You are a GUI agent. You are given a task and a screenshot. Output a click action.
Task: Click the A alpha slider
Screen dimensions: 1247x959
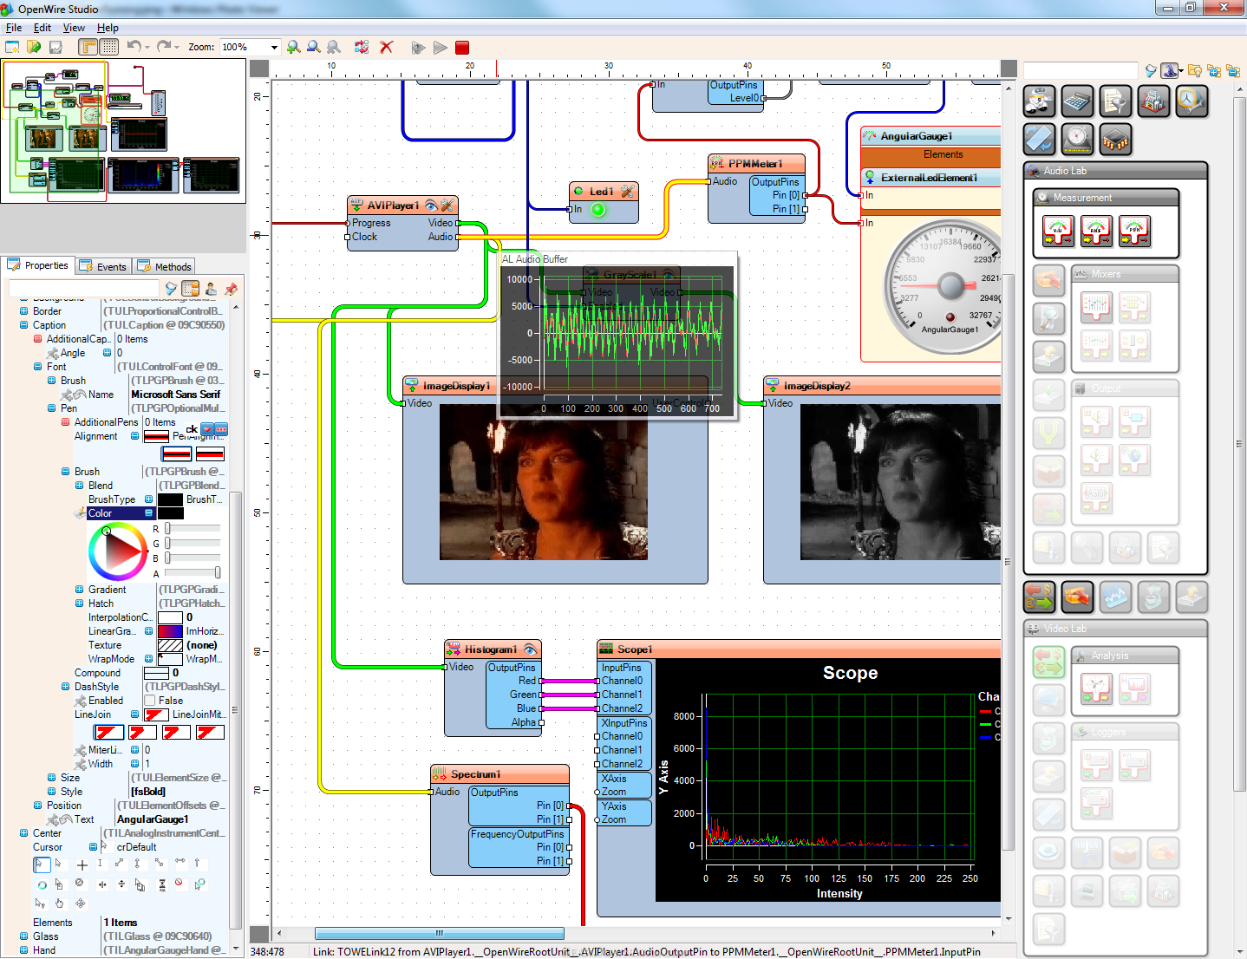point(193,572)
